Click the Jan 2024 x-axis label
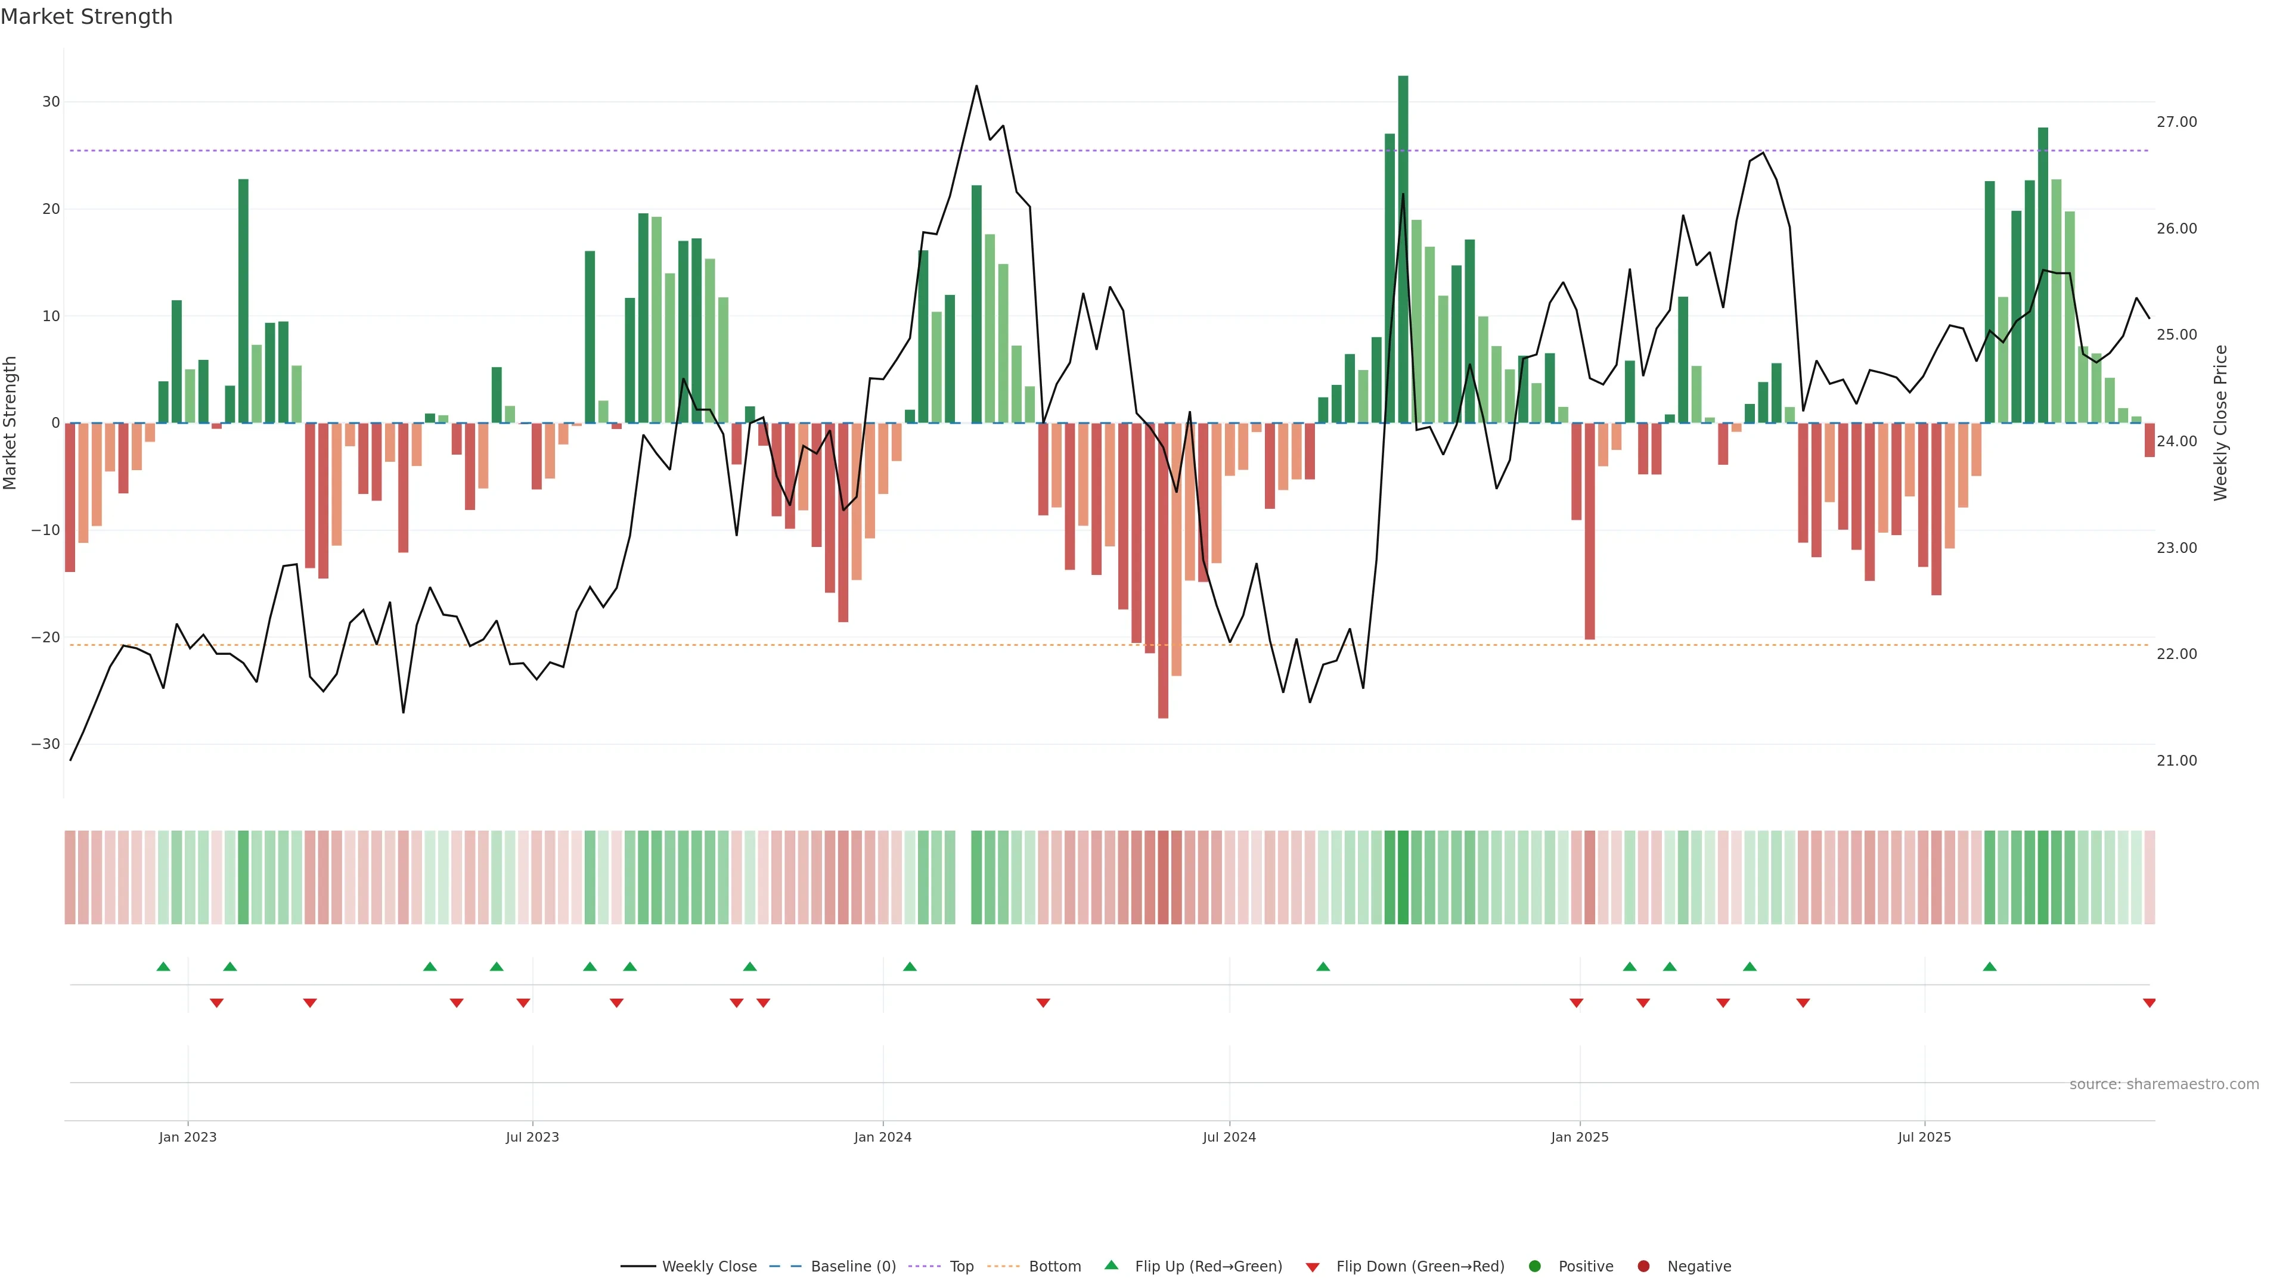The height and width of the screenshot is (1287, 2289). [x=882, y=1137]
